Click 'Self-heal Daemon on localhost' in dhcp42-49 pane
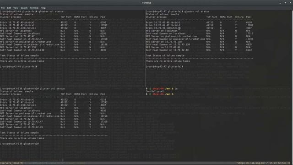The image size is (293, 165). pos(20,33)
